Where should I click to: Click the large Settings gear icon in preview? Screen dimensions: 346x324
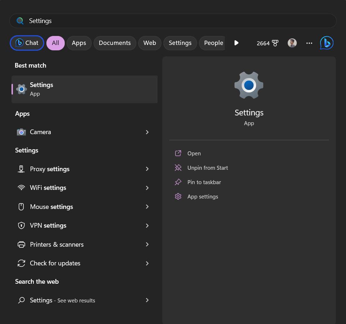[249, 85]
